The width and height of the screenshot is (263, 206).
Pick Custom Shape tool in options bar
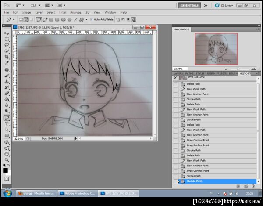click(82, 20)
